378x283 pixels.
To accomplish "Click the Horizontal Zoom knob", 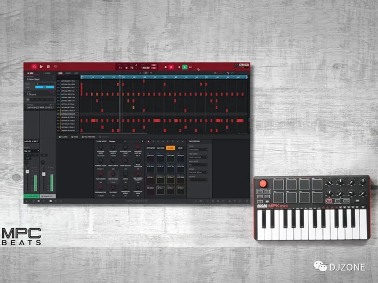I will (x=138, y=188).
